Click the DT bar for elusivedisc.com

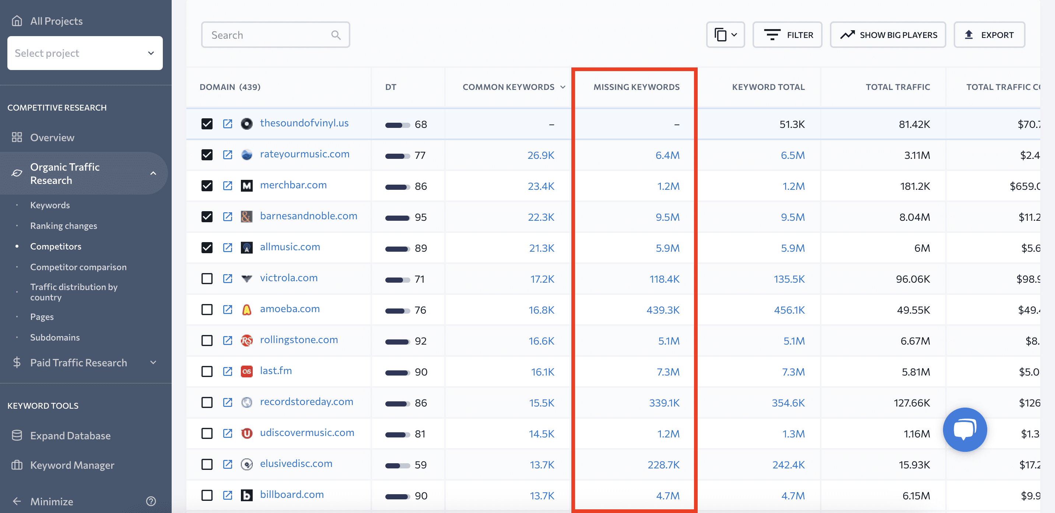click(397, 465)
